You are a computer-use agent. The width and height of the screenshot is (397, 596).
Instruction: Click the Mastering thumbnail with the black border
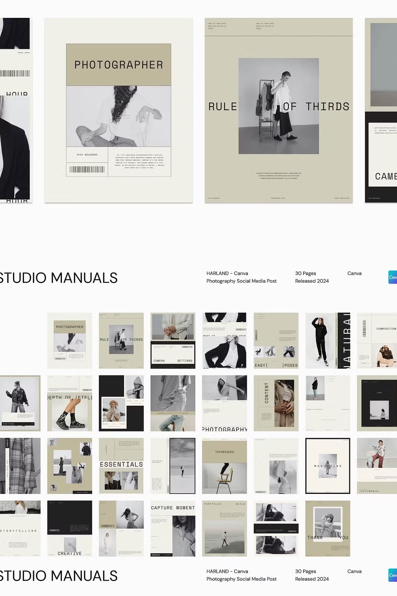click(327, 466)
